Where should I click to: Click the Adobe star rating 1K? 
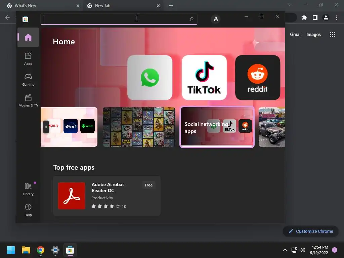click(109, 206)
